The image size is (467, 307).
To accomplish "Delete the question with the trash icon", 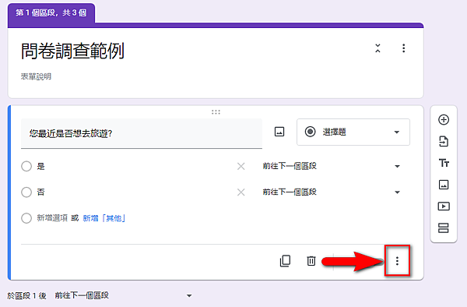I will coord(311,261).
